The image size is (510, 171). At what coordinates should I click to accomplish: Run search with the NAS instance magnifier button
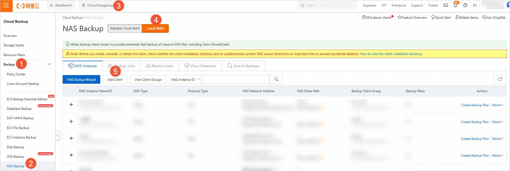point(276,79)
